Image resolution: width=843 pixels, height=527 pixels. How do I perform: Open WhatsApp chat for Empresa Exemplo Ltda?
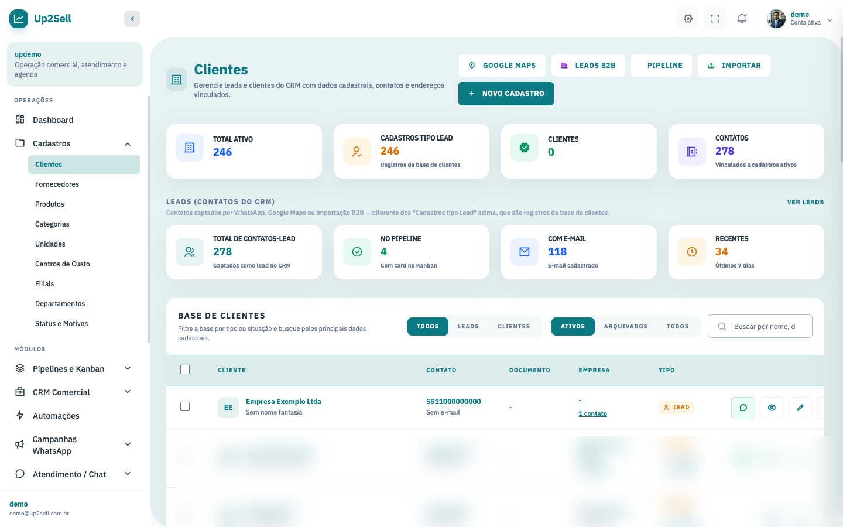coord(743,408)
